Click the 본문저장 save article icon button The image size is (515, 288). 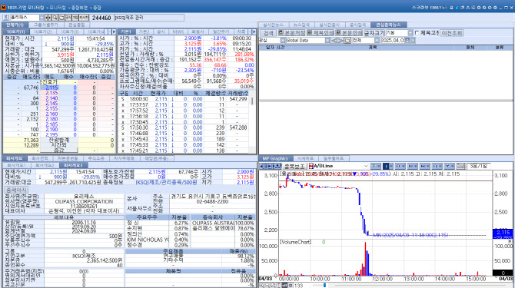291,33
